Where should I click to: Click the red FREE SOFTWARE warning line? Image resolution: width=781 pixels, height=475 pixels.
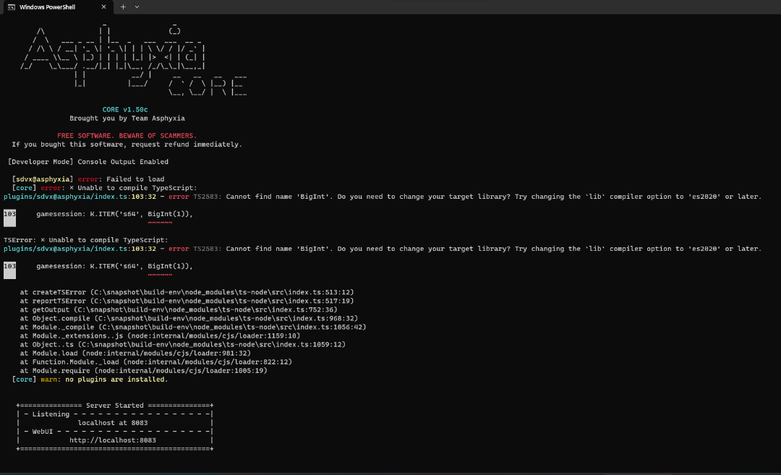[x=127, y=136]
